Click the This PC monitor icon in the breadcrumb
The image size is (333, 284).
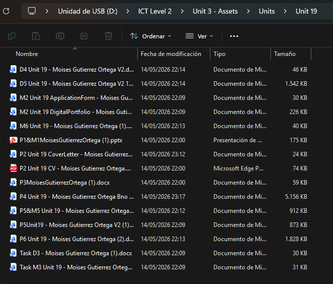tap(32, 11)
